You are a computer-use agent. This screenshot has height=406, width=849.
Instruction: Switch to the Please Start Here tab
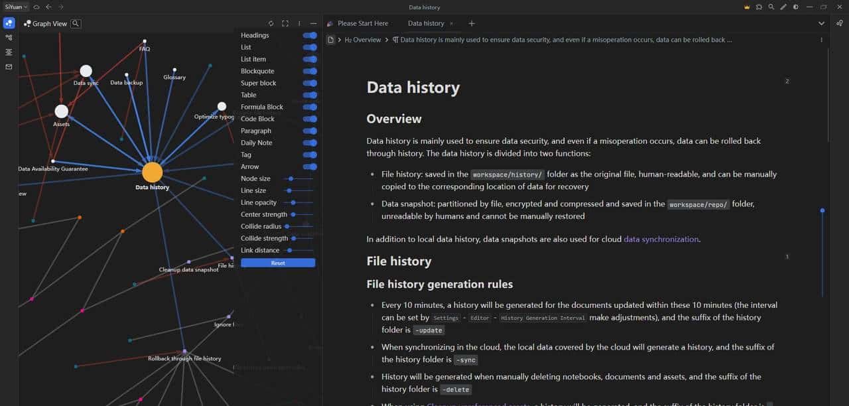[x=362, y=23]
